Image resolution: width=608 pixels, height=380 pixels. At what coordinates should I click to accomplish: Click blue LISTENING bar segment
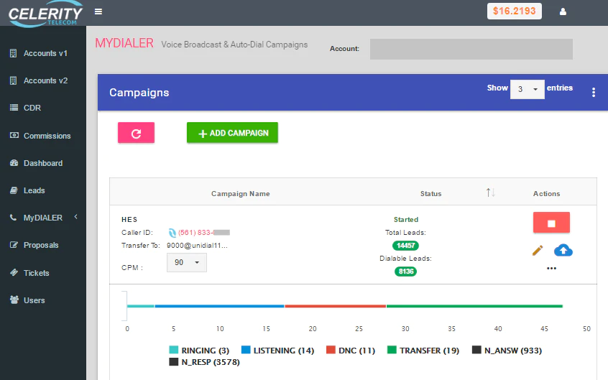click(219, 306)
